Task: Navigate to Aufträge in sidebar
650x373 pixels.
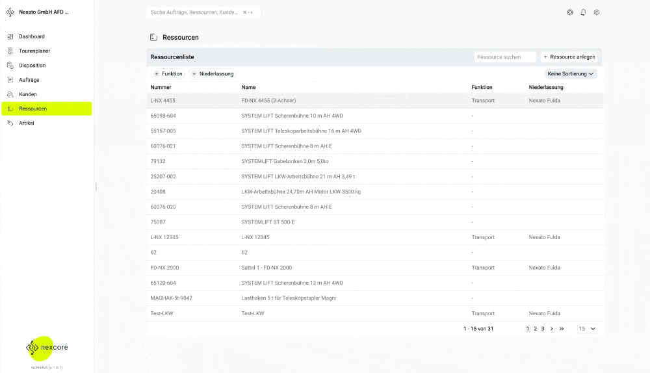Action: pyautogui.click(x=29, y=80)
